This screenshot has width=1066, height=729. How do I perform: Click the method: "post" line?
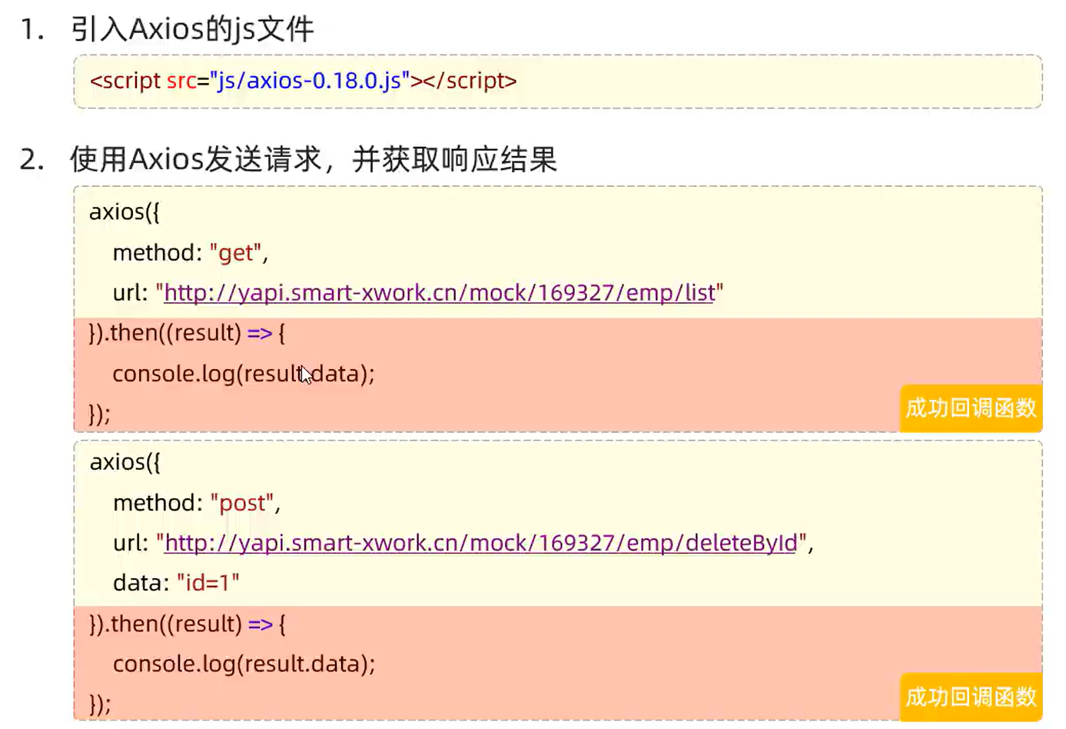(197, 503)
